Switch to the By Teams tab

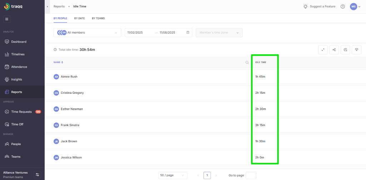[x=98, y=18]
